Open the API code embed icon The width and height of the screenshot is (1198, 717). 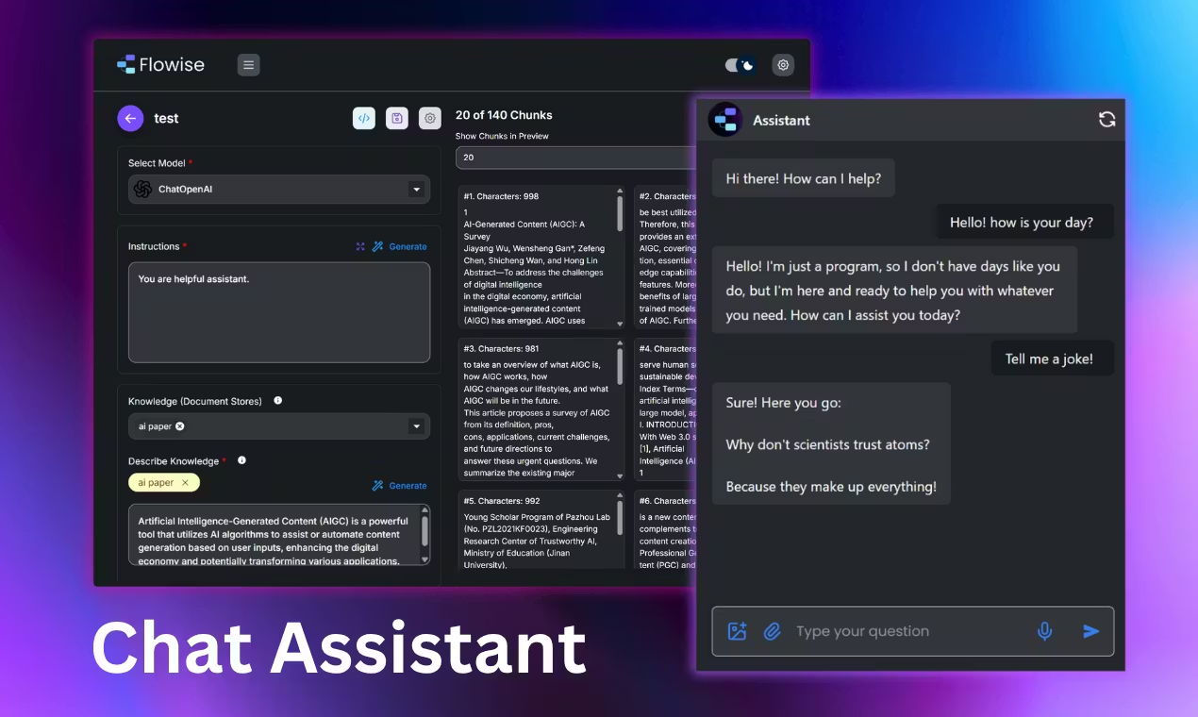pyautogui.click(x=364, y=118)
